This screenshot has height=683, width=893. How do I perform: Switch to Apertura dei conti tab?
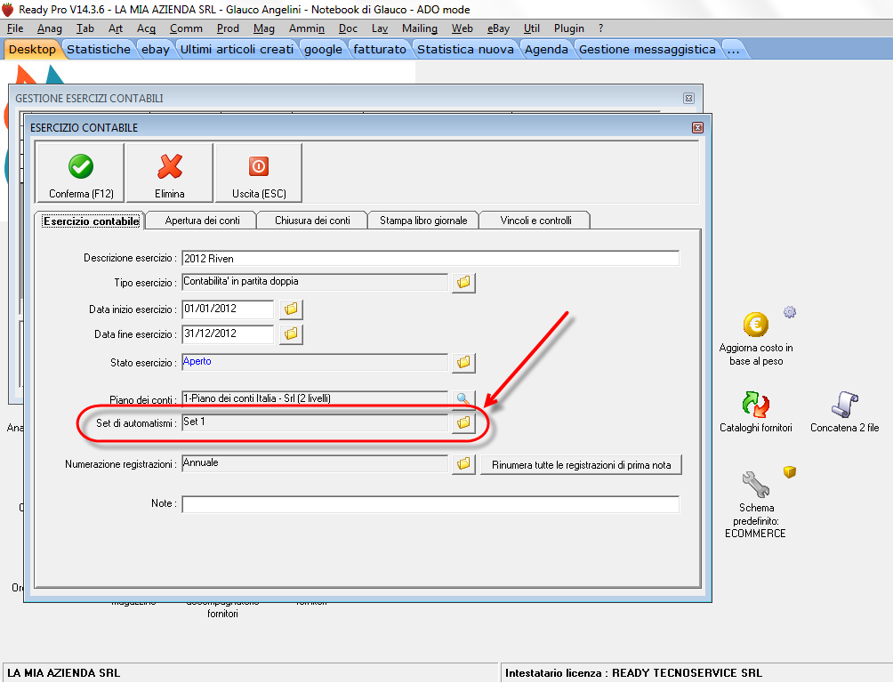(202, 221)
